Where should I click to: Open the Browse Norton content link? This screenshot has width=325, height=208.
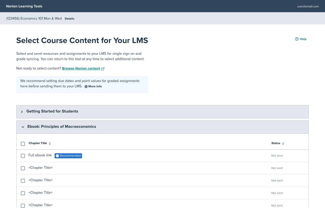click(81, 68)
